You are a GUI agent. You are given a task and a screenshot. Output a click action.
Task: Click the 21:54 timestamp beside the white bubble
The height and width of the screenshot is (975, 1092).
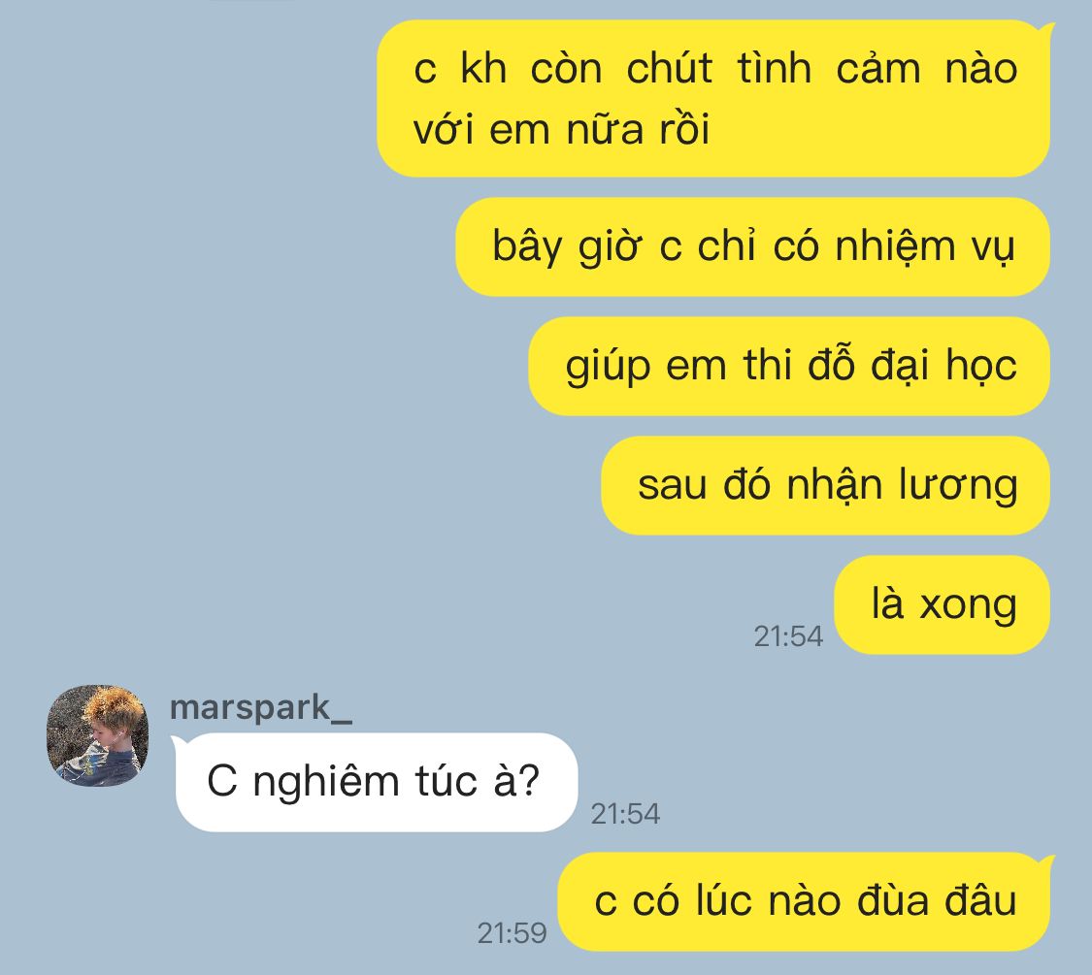tap(625, 814)
